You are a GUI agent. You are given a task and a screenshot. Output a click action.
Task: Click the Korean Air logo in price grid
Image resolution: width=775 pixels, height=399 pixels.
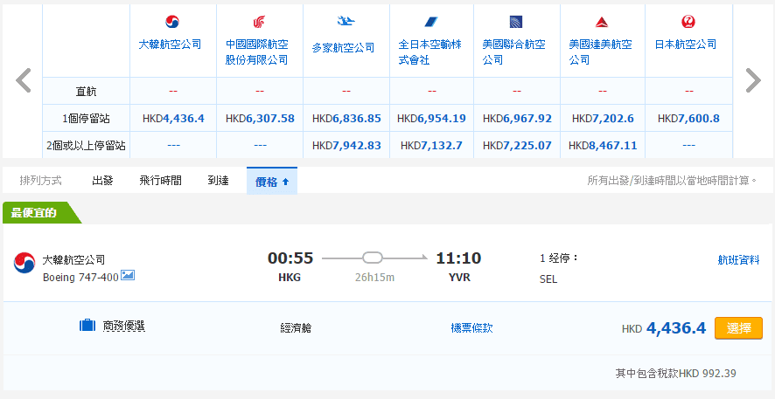(x=172, y=22)
